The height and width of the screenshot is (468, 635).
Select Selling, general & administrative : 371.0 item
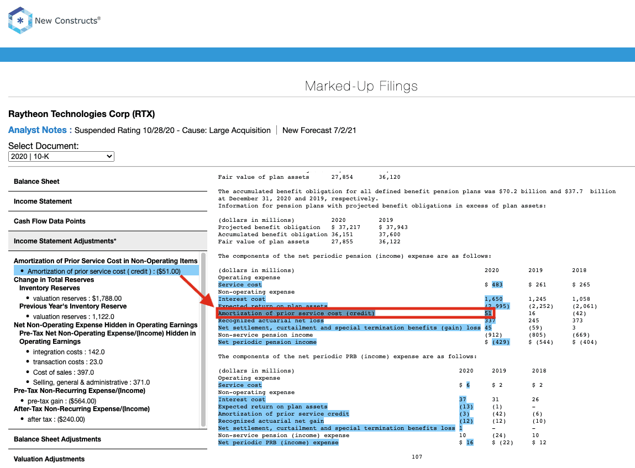[x=91, y=382]
